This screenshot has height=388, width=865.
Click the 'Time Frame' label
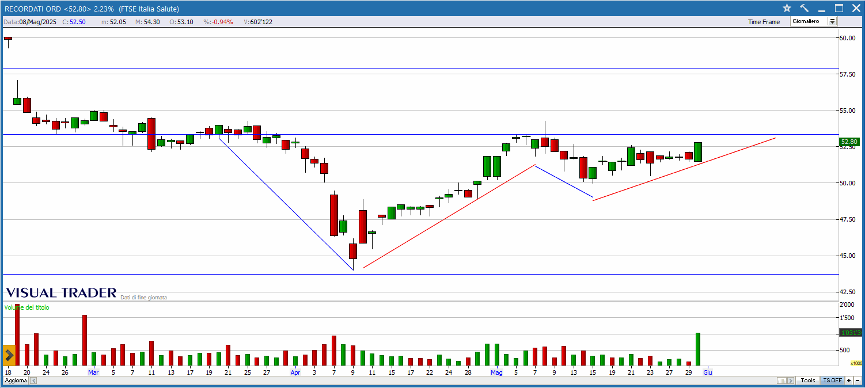[x=764, y=22]
